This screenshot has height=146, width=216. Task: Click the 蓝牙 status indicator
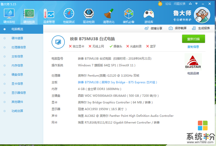click(151, 46)
